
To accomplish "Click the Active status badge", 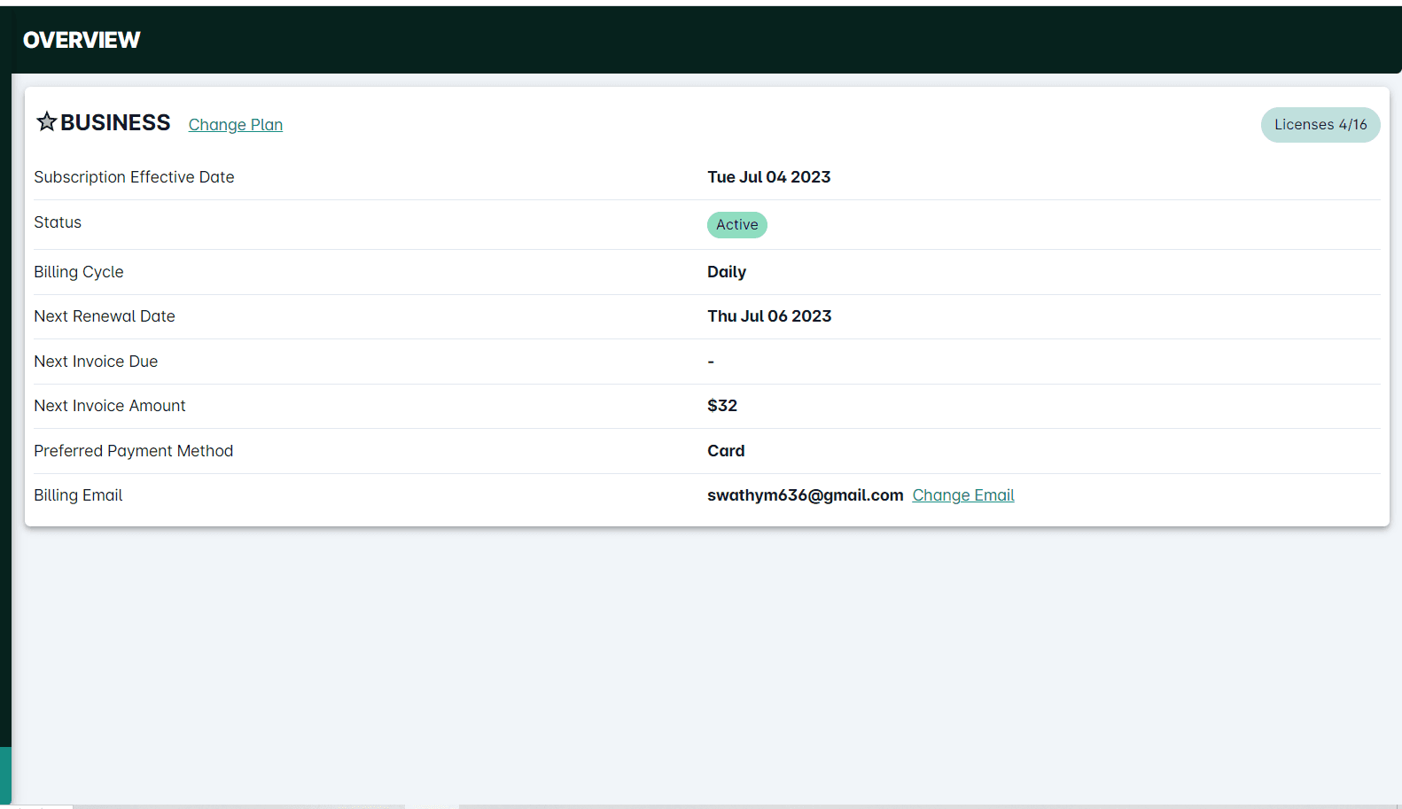I will [736, 225].
